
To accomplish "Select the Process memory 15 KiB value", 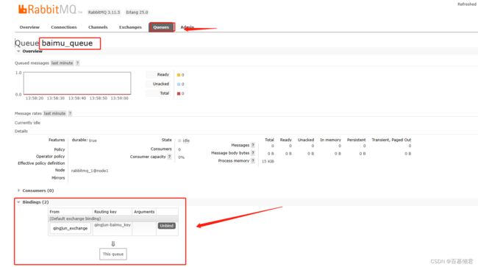I will click(268, 161).
